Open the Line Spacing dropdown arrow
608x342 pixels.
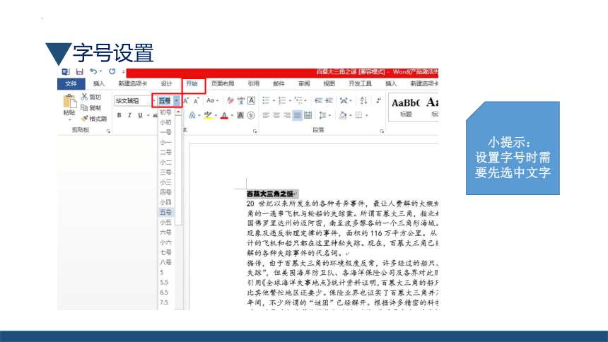point(329,115)
